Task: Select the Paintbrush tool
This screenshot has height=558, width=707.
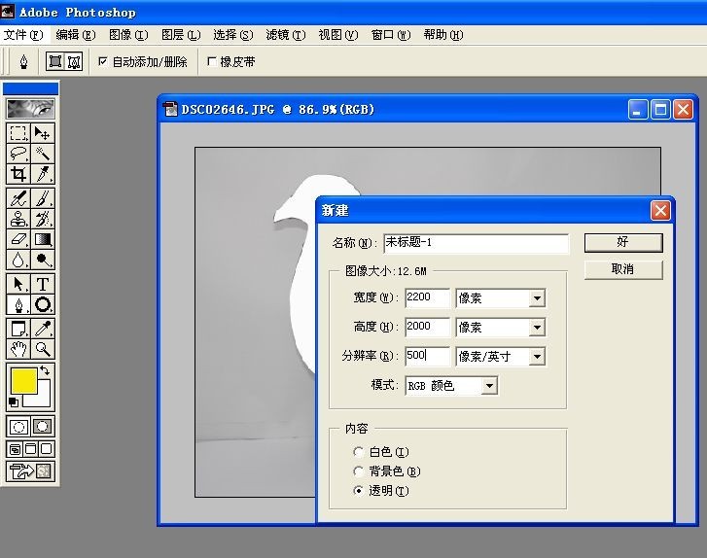Action: point(43,198)
